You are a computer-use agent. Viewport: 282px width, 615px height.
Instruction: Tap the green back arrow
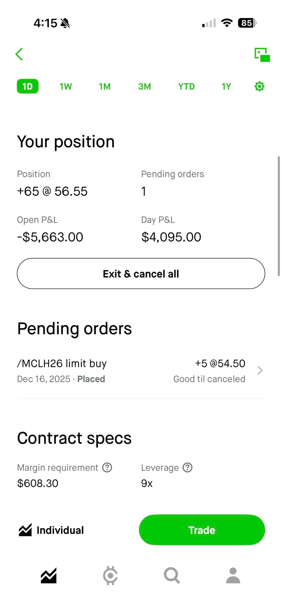pos(19,54)
